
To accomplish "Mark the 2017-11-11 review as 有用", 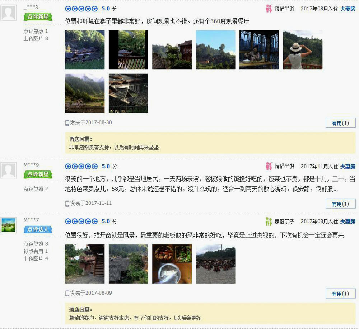I will click(x=340, y=204).
